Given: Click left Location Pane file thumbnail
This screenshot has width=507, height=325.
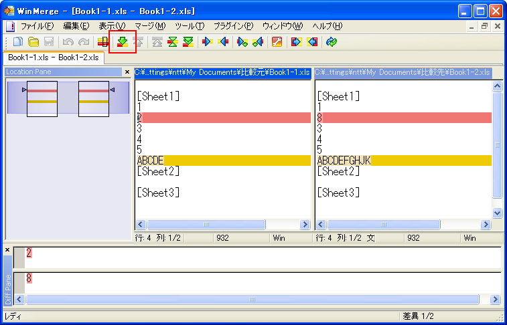Looking at the screenshot, I should coord(42,99).
